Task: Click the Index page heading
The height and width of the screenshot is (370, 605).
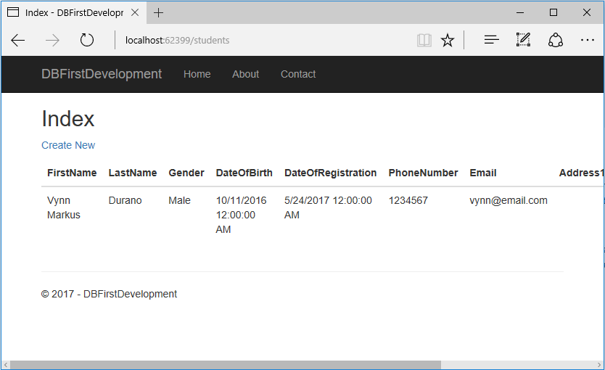Action: pyautogui.click(x=68, y=119)
